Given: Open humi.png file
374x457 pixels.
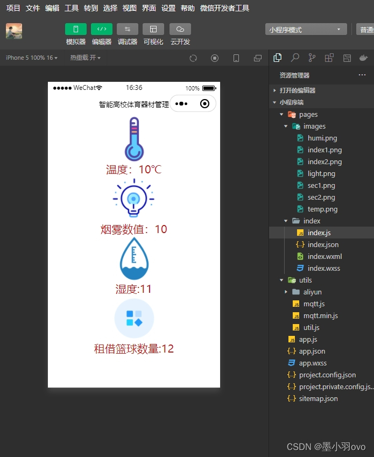Looking at the screenshot, I should [x=322, y=138].
